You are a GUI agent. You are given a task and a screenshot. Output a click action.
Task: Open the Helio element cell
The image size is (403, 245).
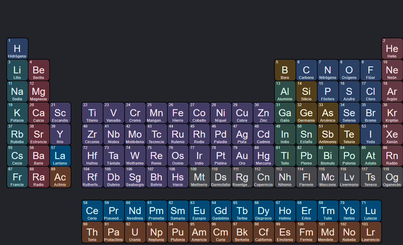392,49
